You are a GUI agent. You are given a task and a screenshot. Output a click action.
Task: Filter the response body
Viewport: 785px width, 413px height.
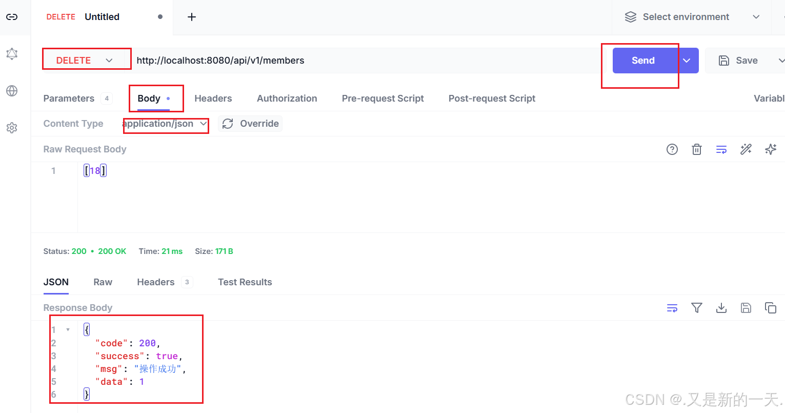click(x=697, y=308)
